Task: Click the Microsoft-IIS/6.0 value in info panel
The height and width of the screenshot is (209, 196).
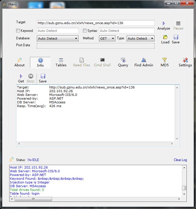Action: (63, 95)
